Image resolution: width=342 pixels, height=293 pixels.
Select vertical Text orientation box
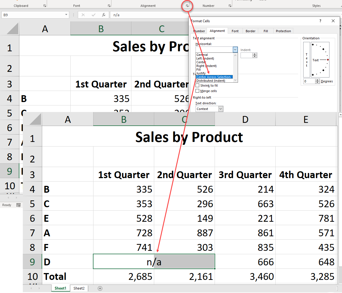307,60
